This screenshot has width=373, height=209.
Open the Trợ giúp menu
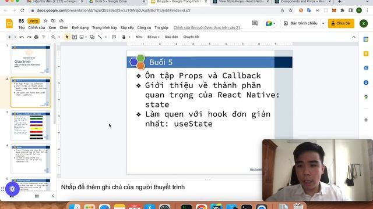(x=161, y=28)
